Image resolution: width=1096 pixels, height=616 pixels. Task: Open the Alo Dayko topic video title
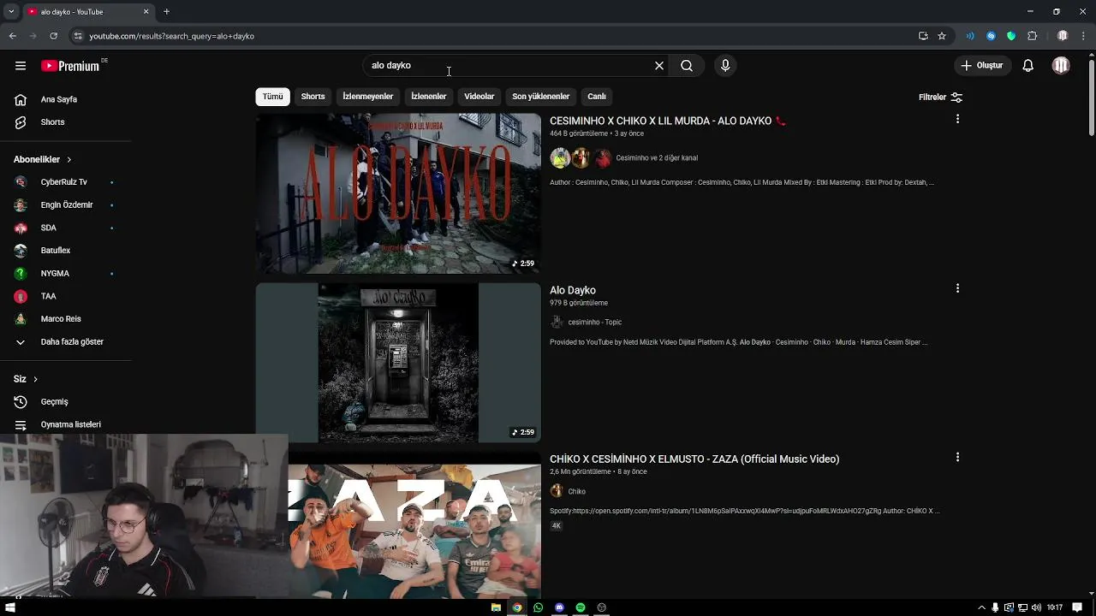point(573,291)
